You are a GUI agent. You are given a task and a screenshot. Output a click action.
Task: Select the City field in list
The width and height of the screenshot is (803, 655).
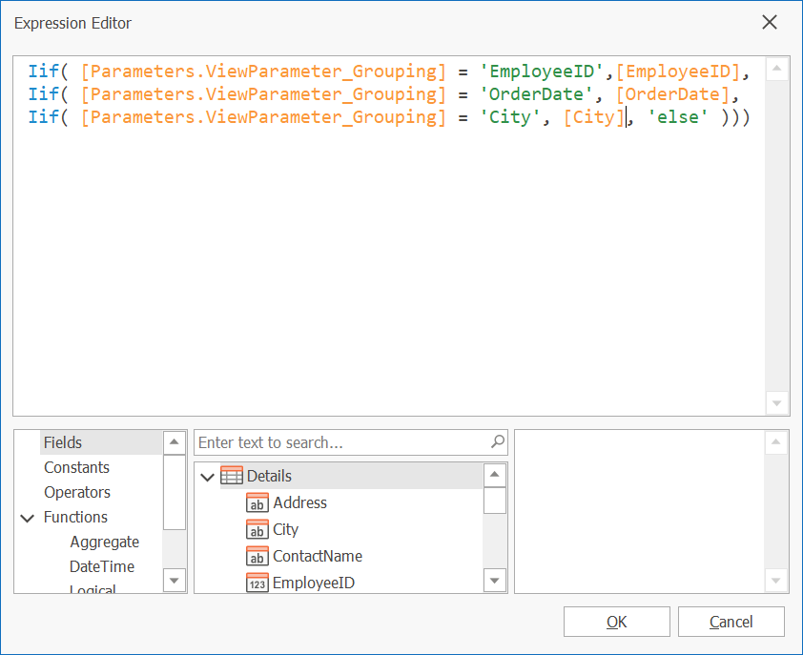tap(285, 529)
